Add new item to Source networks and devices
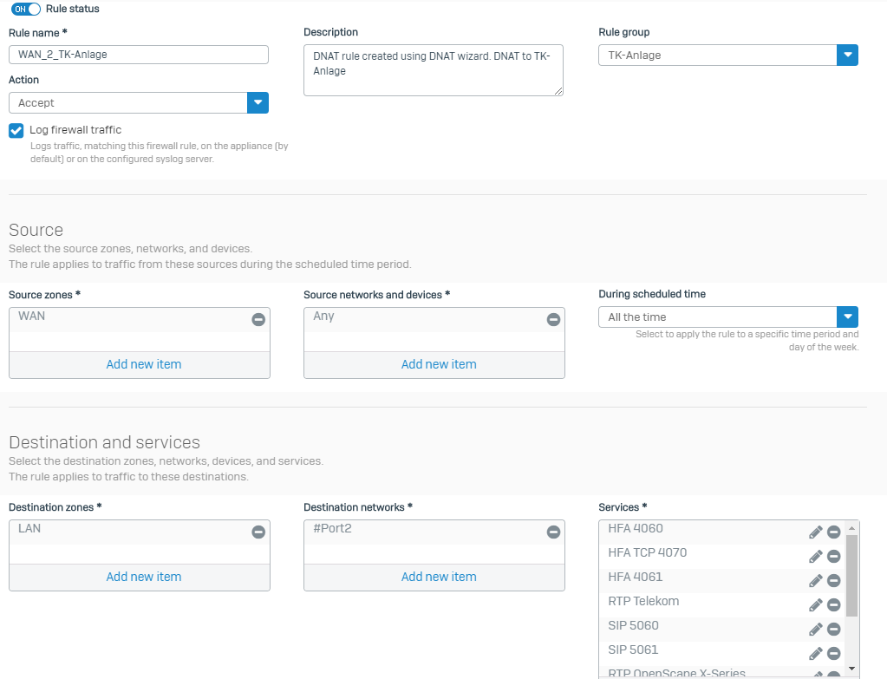887x679 pixels. point(439,364)
